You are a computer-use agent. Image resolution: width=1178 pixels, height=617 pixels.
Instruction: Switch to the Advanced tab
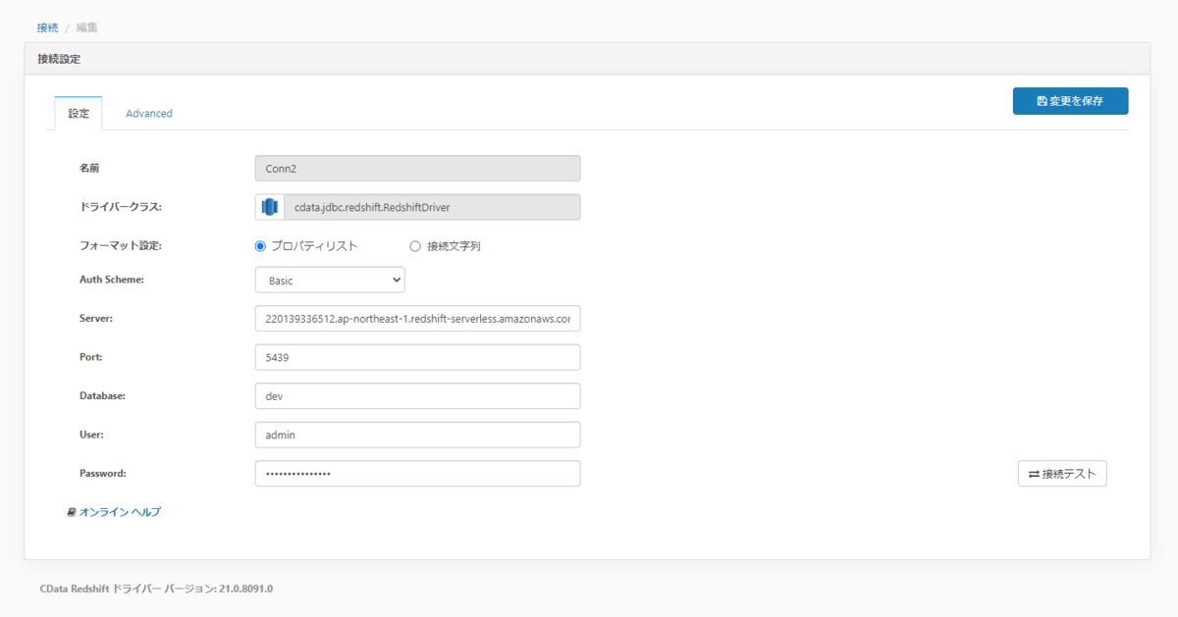149,114
